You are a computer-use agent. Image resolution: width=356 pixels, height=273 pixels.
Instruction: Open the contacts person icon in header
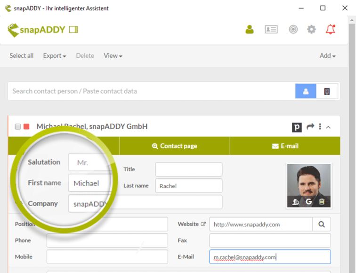pyautogui.click(x=250, y=30)
